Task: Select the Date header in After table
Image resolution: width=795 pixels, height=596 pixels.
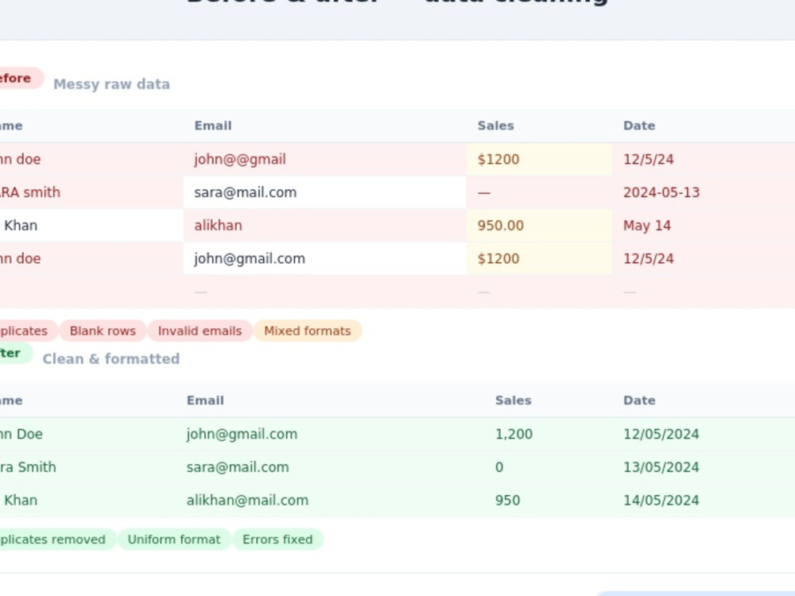Action: 639,401
